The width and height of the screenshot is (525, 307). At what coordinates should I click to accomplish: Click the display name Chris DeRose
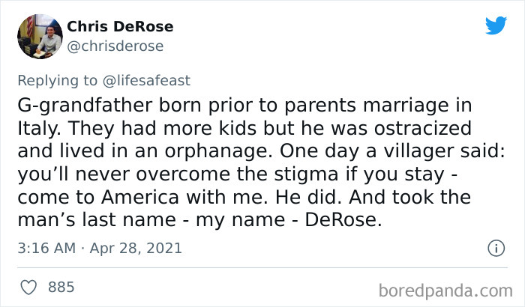click(x=120, y=26)
